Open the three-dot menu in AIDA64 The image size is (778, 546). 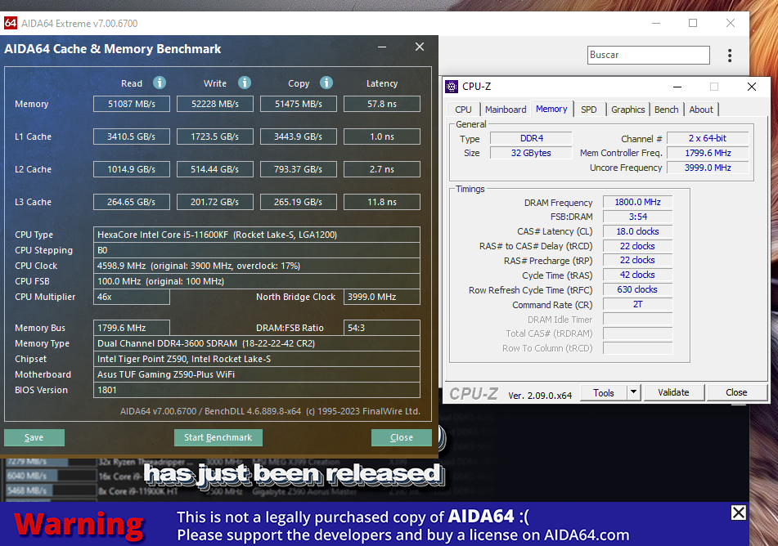pos(730,55)
